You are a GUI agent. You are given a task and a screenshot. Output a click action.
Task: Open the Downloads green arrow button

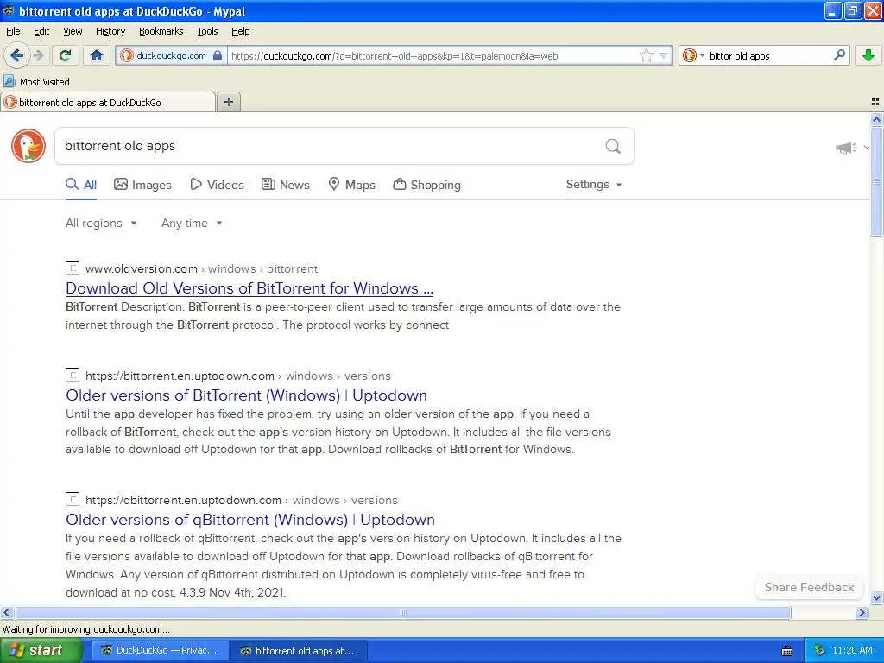coord(868,55)
